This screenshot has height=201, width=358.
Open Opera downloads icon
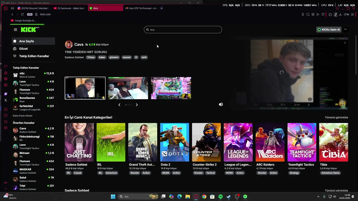pyautogui.click(x=340, y=15)
